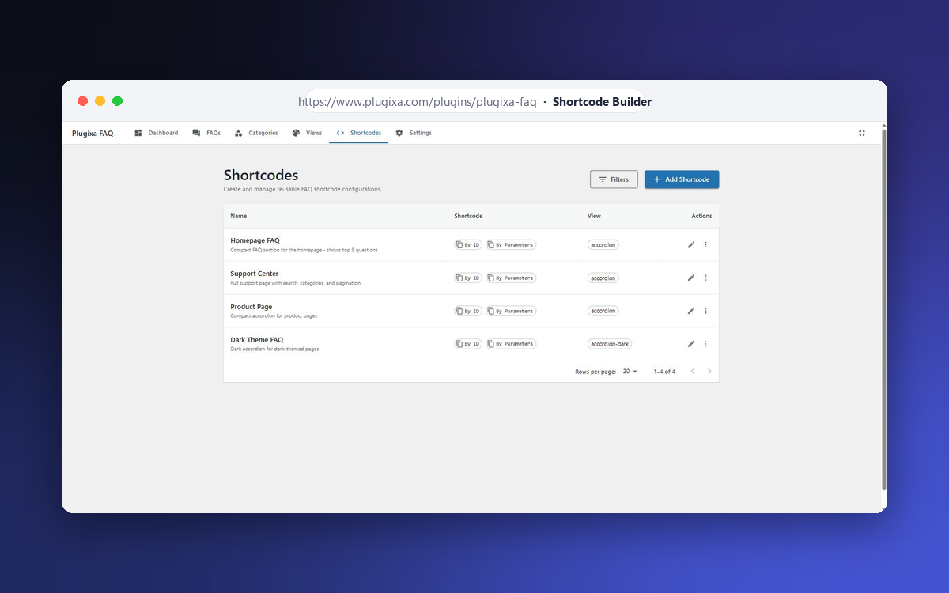Screen dimensions: 949x593
Task: Click the Product Page name
Action: 251,307
